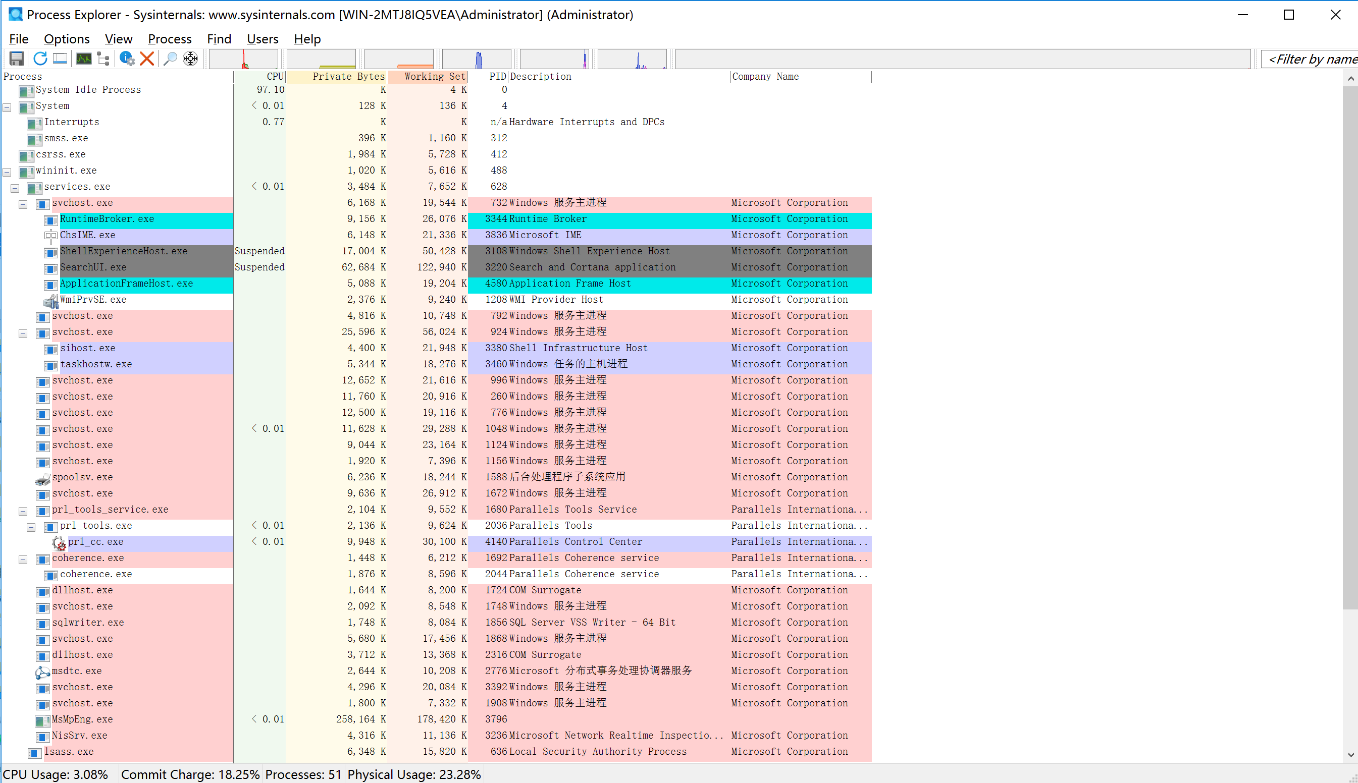Click the crosshair Find Window's Process icon
This screenshot has width=1358, height=783.
(190, 59)
